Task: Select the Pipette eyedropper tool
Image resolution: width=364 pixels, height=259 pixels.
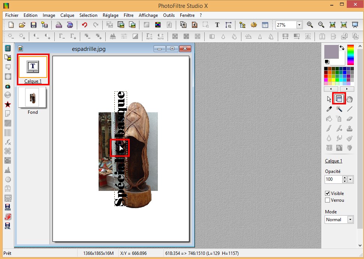Action: pyautogui.click(x=329, y=109)
